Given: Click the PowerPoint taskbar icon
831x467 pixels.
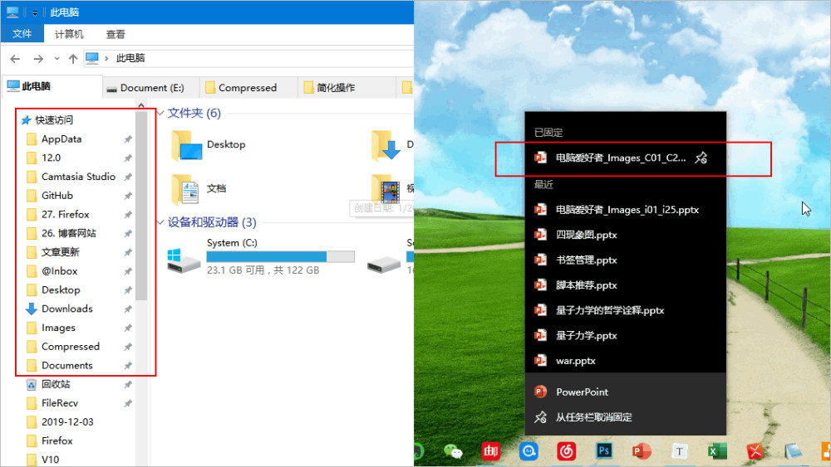Looking at the screenshot, I should 642,451.
